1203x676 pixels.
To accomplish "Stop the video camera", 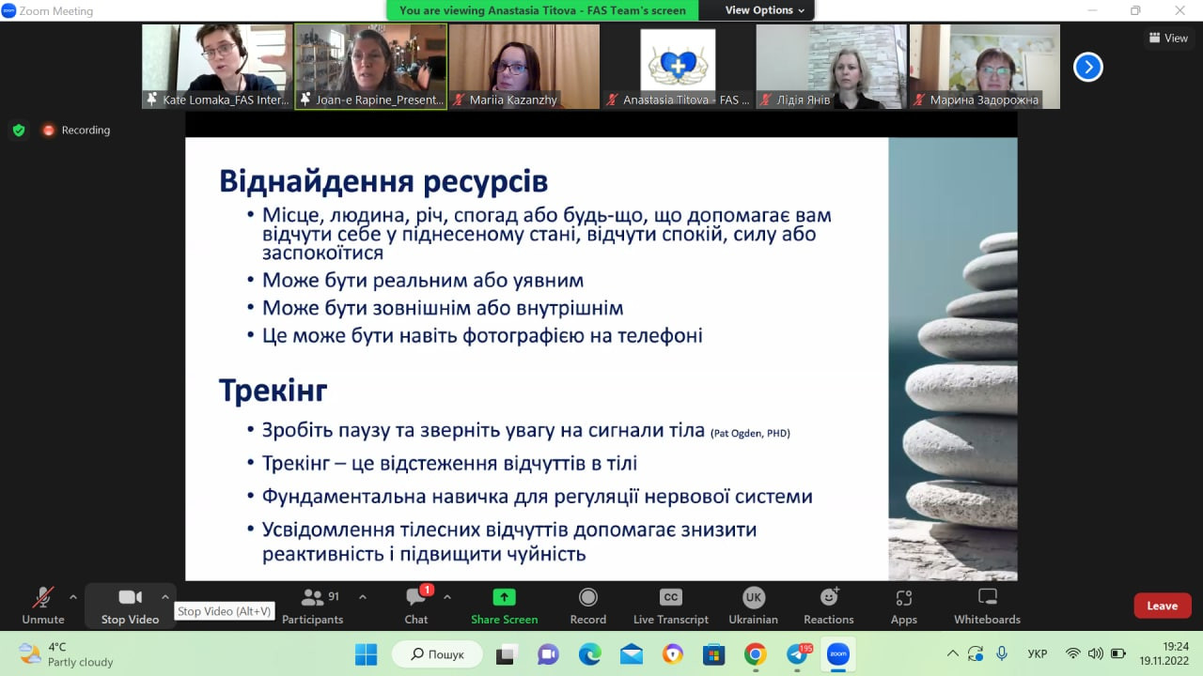I will point(130,606).
